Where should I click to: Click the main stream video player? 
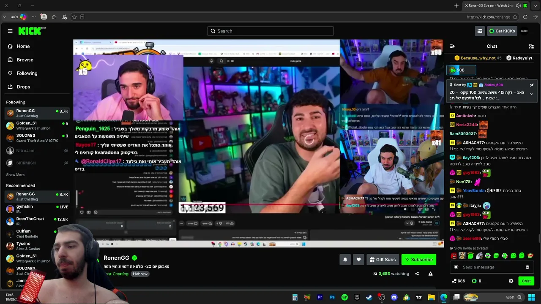(258, 144)
